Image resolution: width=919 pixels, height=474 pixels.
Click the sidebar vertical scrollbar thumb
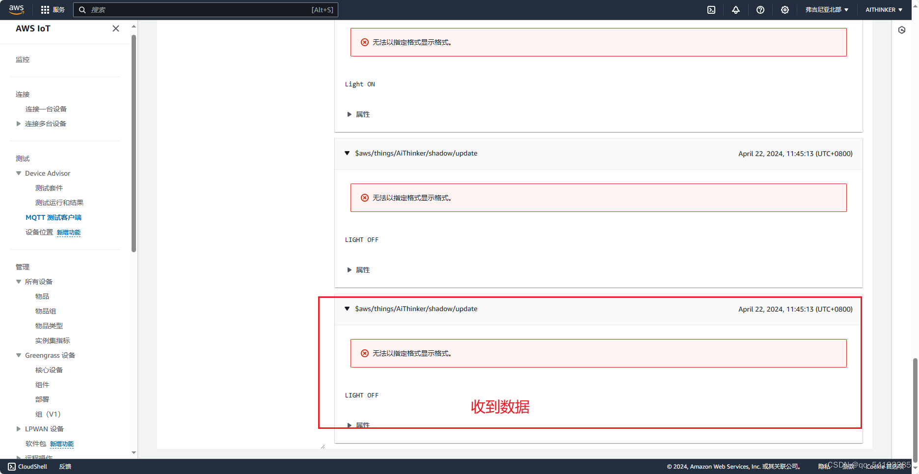134,143
